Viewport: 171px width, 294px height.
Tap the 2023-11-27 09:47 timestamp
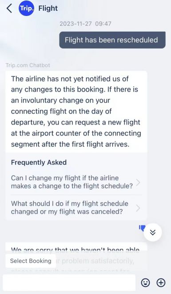[85, 24]
